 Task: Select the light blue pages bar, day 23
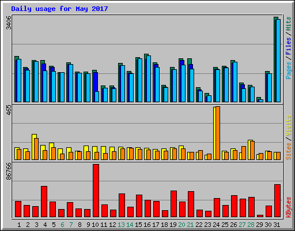click(x=209, y=99)
